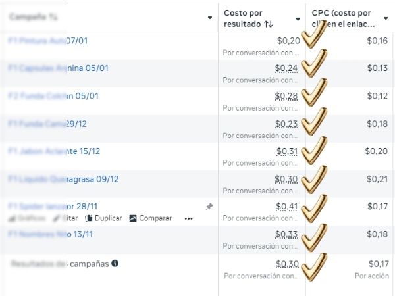Open the three-dots more options menu
The height and width of the screenshot is (296, 395).
tap(189, 218)
